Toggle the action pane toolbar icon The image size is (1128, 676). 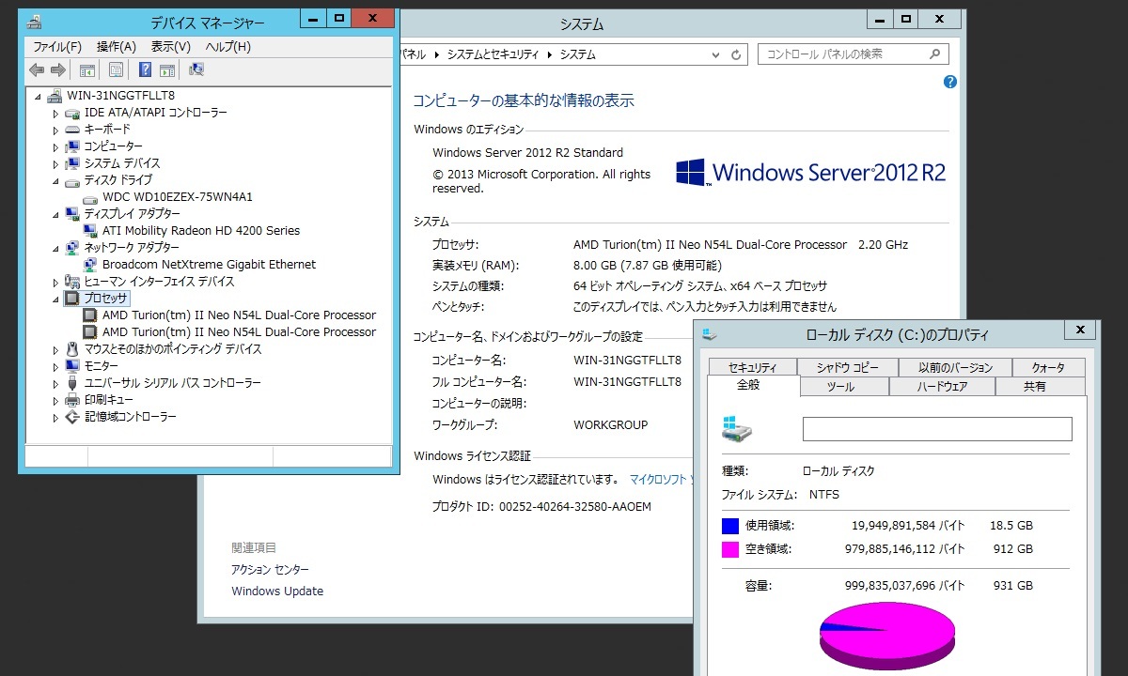point(167,69)
